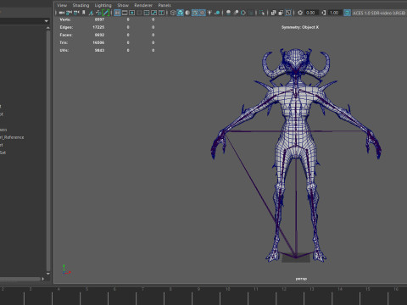Toggle the Film Gate button

(x=125, y=13)
